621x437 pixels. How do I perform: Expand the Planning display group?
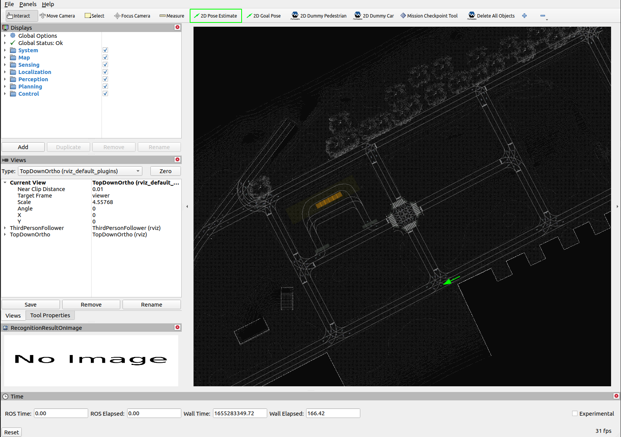5,86
